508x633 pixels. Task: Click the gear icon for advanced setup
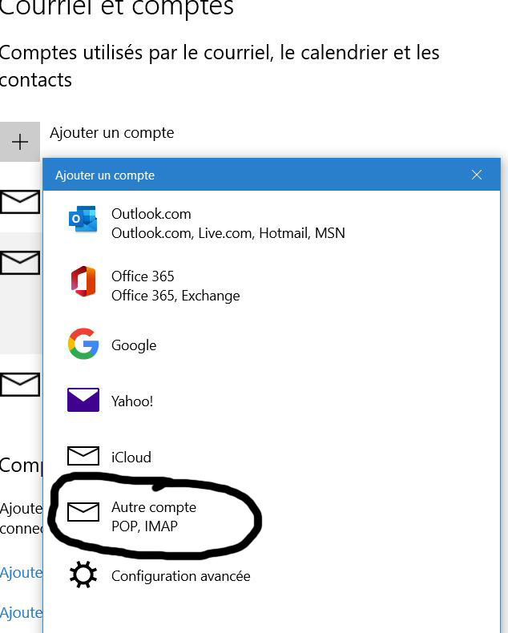(83, 575)
